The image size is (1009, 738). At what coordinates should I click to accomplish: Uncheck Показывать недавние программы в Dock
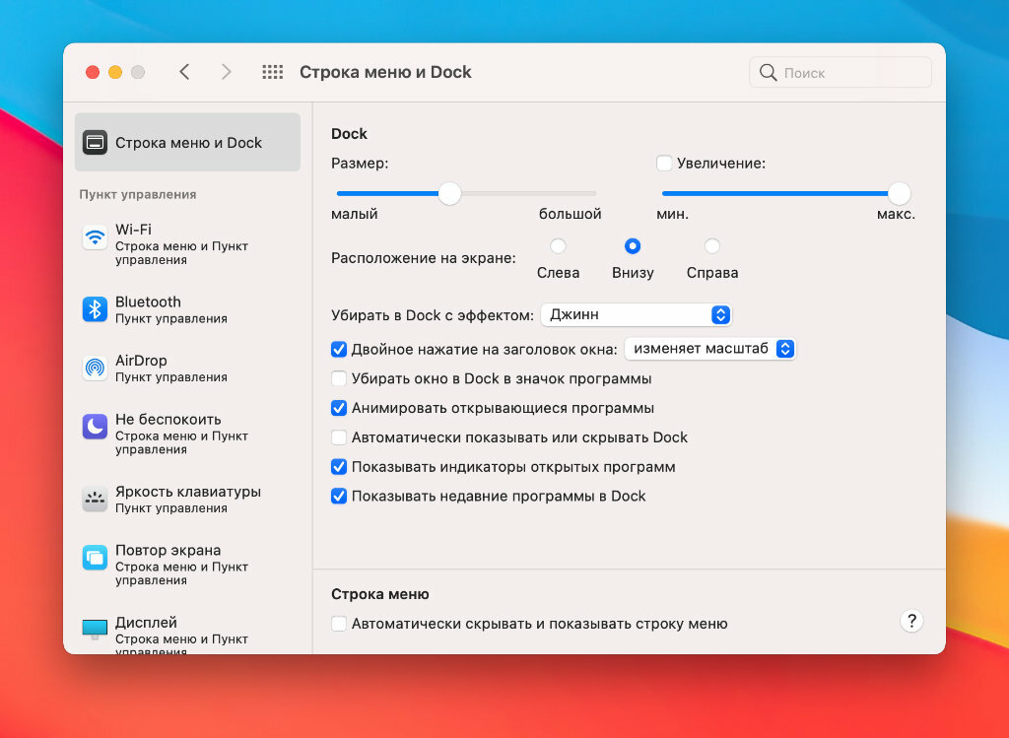[339, 496]
